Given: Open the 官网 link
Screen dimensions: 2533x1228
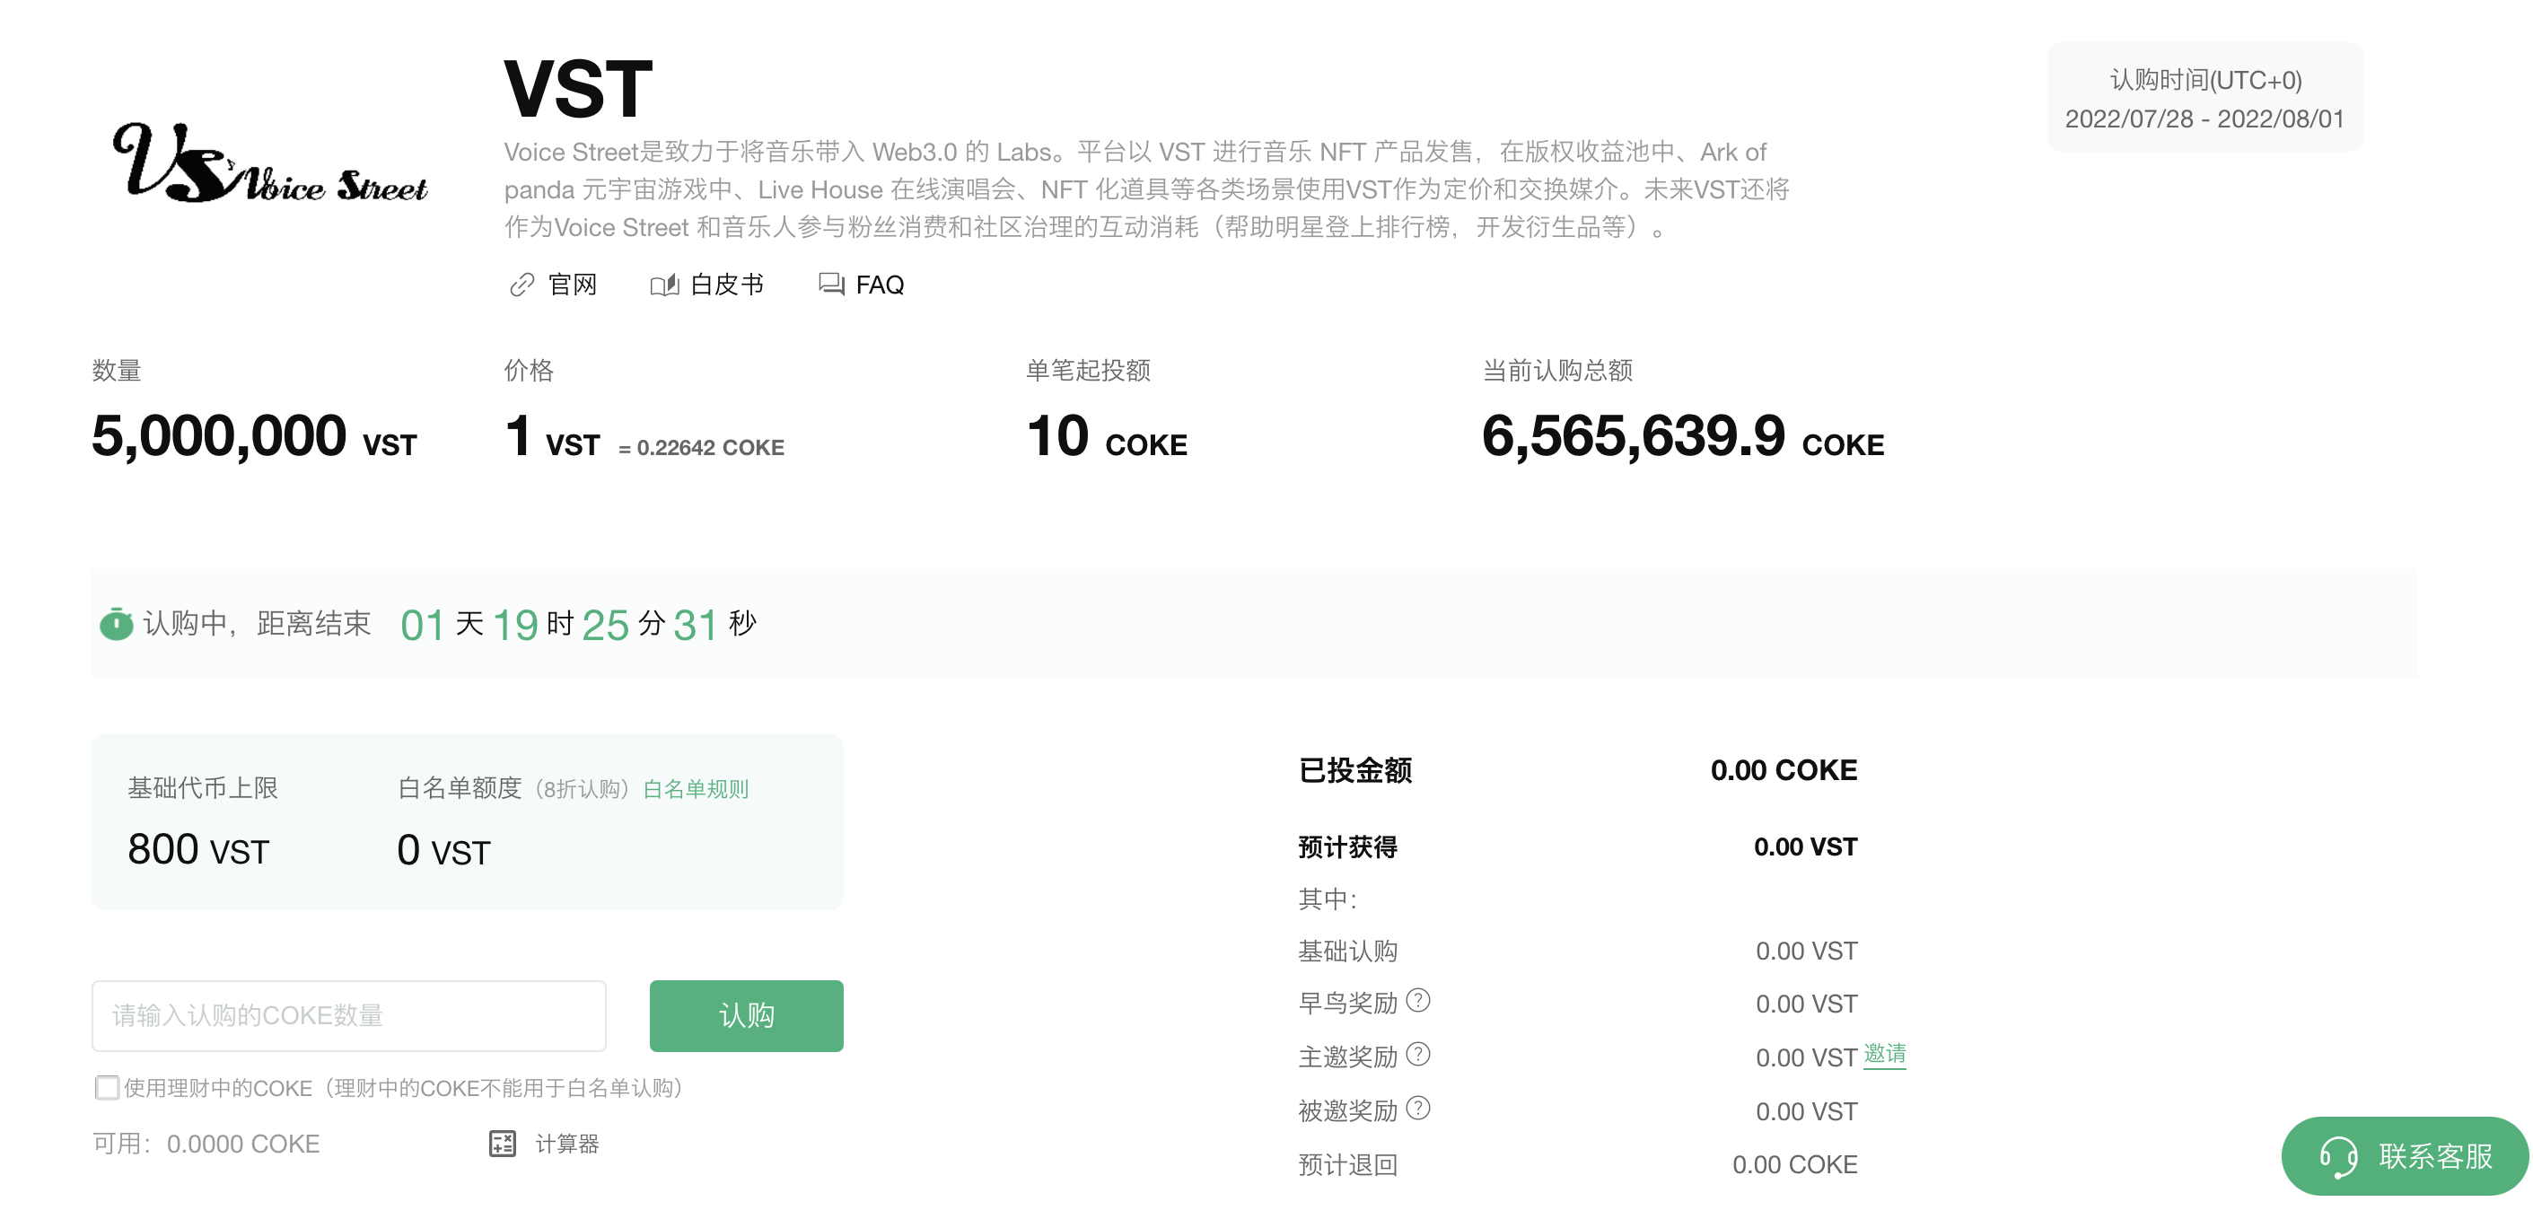Looking at the screenshot, I should click(573, 285).
